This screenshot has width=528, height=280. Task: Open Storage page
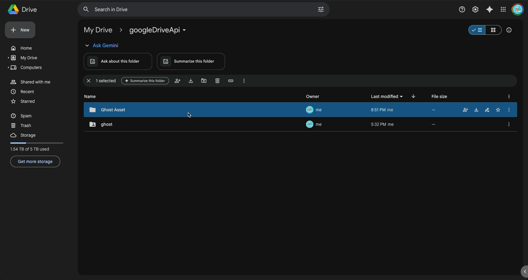click(28, 135)
